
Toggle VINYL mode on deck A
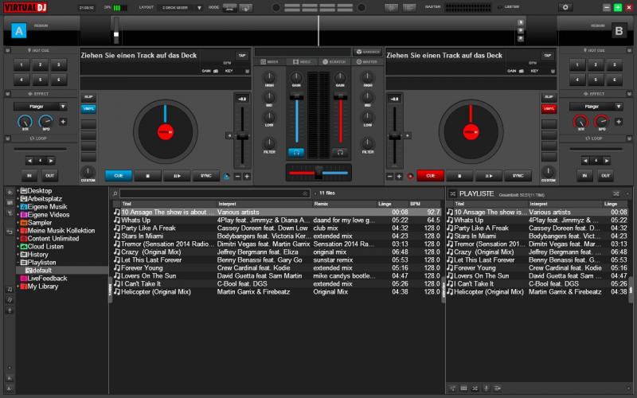coord(88,108)
